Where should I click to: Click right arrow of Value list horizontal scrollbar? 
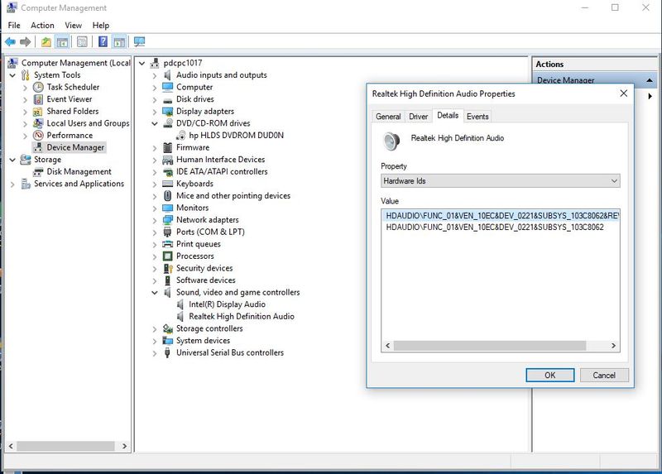[x=614, y=346]
